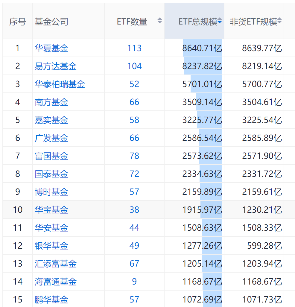Image resolution: width=295 pixels, height=307 pixels.
Task: Open the 博时基金 company link
Action: coord(51,192)
